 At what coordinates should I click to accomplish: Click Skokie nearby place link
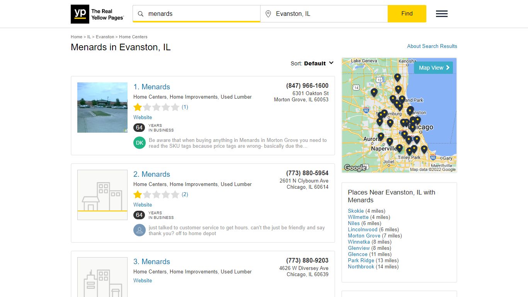(x=356, y=211)
